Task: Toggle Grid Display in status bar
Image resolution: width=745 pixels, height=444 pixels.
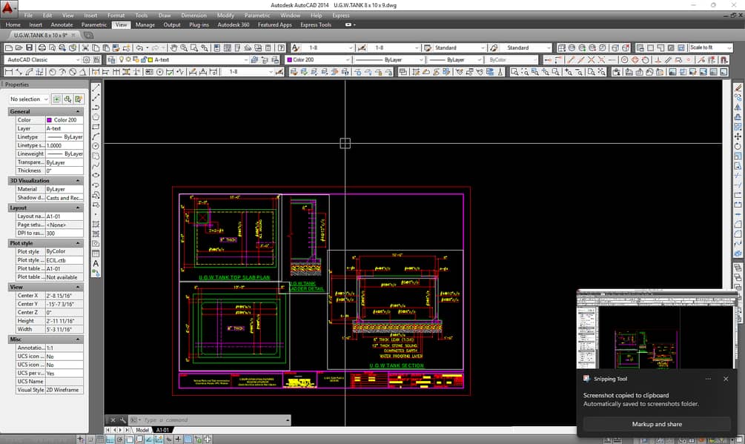Action: click(100, 440)
